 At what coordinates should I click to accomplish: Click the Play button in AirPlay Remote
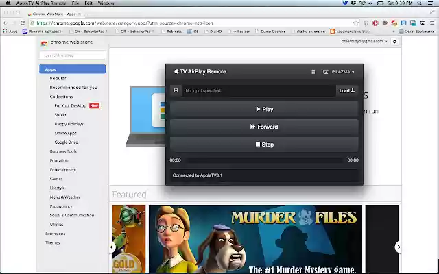[x=264, y=109]
